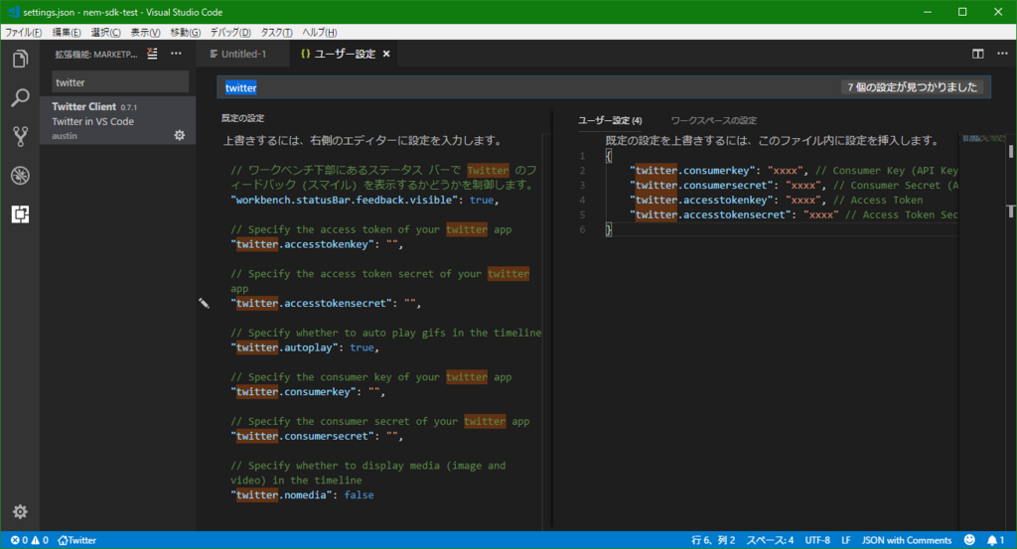
Task: Open the Search view in activity bar
Action: [20, 98]
